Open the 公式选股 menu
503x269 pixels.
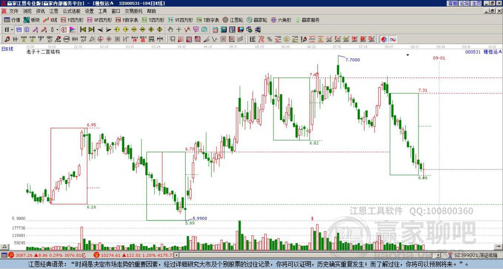coord(72,11)
